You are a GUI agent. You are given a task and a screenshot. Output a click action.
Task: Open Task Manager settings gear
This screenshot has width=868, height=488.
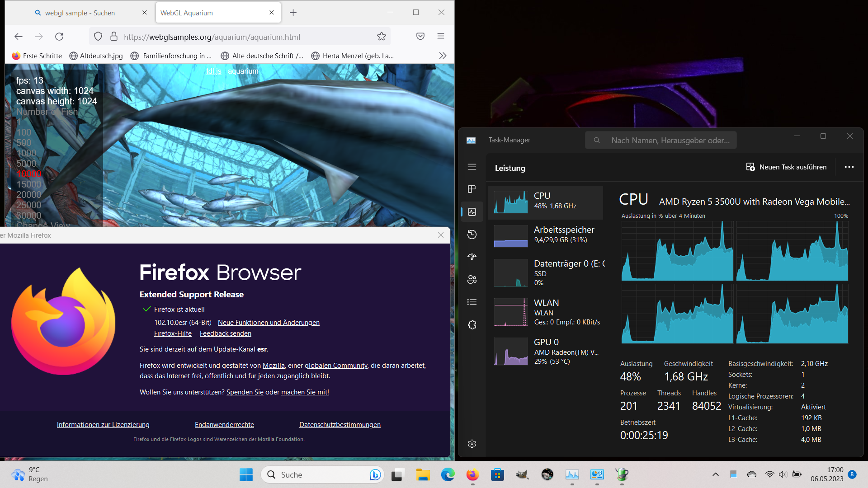click(x=472, y=444)
